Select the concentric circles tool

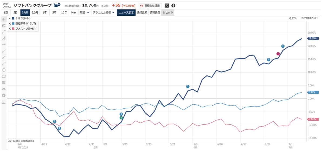pos(4,95)
